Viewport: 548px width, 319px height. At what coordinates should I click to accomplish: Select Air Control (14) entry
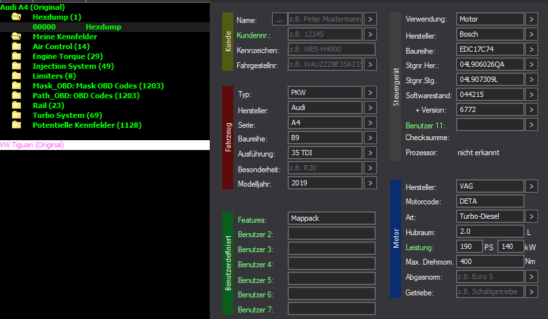pyautogui.click(x=61, y=47)
